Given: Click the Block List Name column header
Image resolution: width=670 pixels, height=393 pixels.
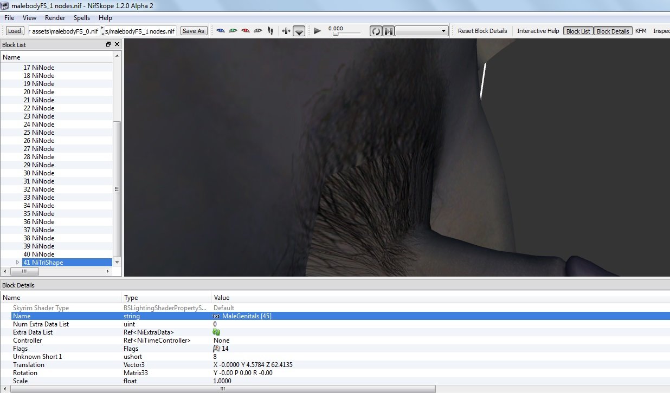Looking at the screenshot, I should 56,57.
